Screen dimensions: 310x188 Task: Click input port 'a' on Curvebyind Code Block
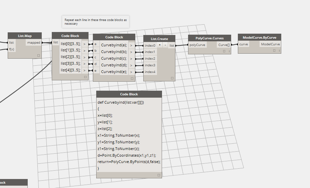[96, 44]
